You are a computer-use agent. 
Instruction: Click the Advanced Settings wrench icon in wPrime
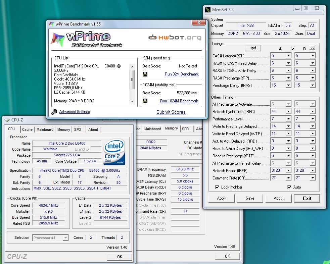point(54,112)
